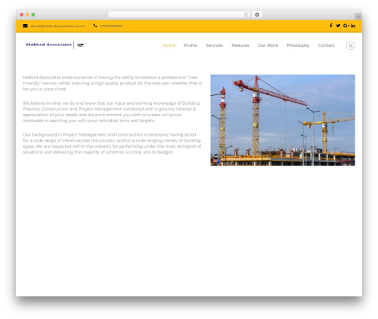The height and width of the screenshot is (319, 378).
Task: Open the Facebook social icon
Action: (331, 26)
